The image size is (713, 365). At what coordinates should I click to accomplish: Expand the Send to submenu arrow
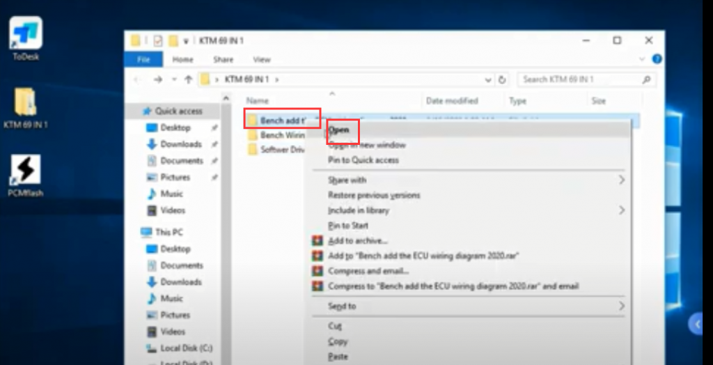pyautogui.click(x=621, y=306)
